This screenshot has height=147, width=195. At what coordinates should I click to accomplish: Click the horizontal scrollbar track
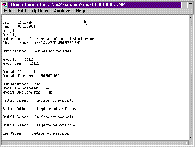click(x=95, y=143)
